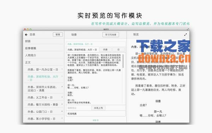The image size is (212, 133).
Task: Click the scene summary field 机场相遇
Action: pyautogui.click(x=96, y=114)
